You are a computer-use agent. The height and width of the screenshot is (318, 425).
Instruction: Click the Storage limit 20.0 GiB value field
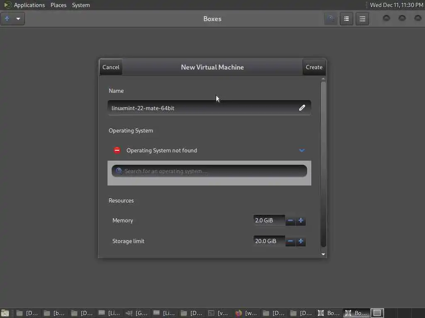click(x=269, y=241)
